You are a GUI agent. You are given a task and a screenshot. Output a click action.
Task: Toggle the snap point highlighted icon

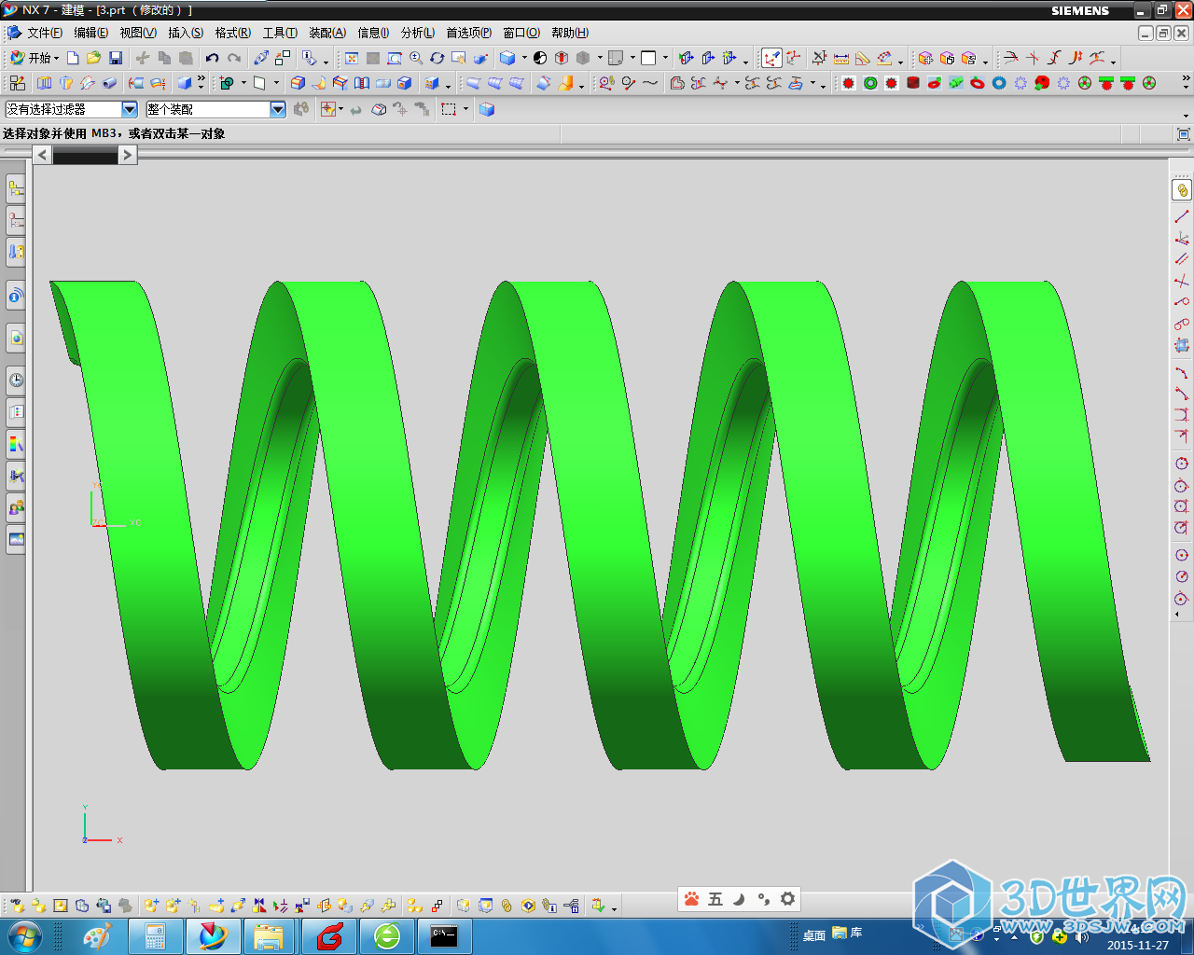pos(771,58)
